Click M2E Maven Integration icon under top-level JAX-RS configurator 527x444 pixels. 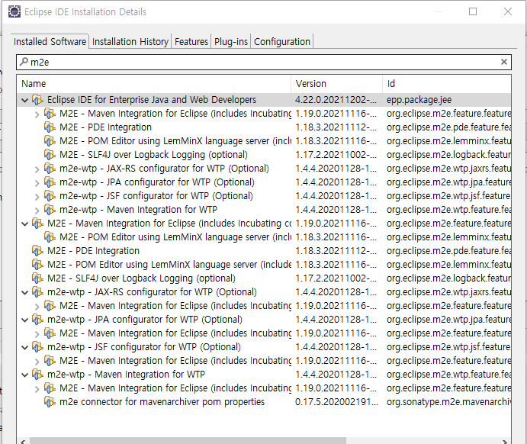[x=50, y=306]
